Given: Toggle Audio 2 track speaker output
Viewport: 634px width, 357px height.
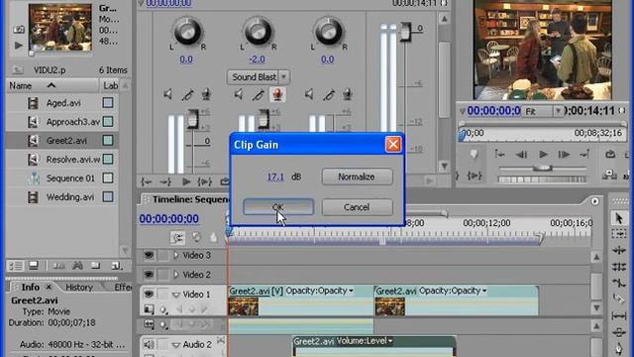Looking at the screenshot, I should coord(149,344).
